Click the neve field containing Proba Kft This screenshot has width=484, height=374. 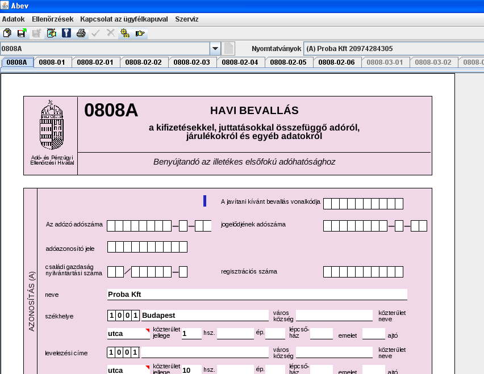[x=257, y=295]
